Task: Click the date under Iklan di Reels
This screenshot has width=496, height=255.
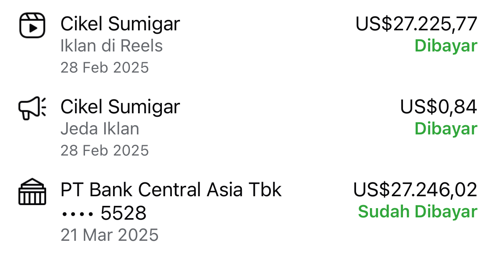Action: pos(105,68)
